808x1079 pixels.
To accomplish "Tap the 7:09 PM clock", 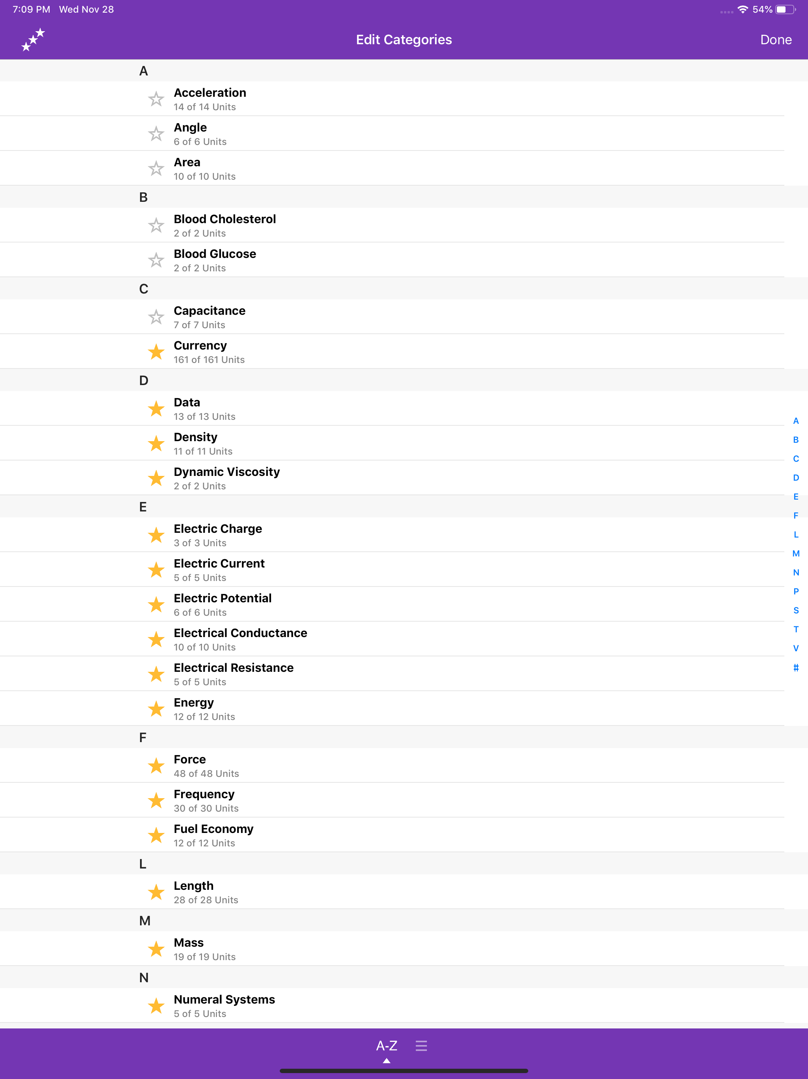I will tap(31, 9).
